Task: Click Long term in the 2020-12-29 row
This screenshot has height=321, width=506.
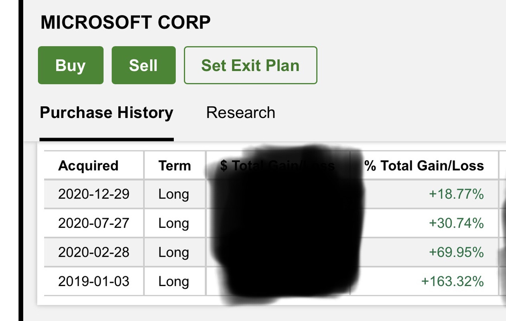Action: click(173, 194)
